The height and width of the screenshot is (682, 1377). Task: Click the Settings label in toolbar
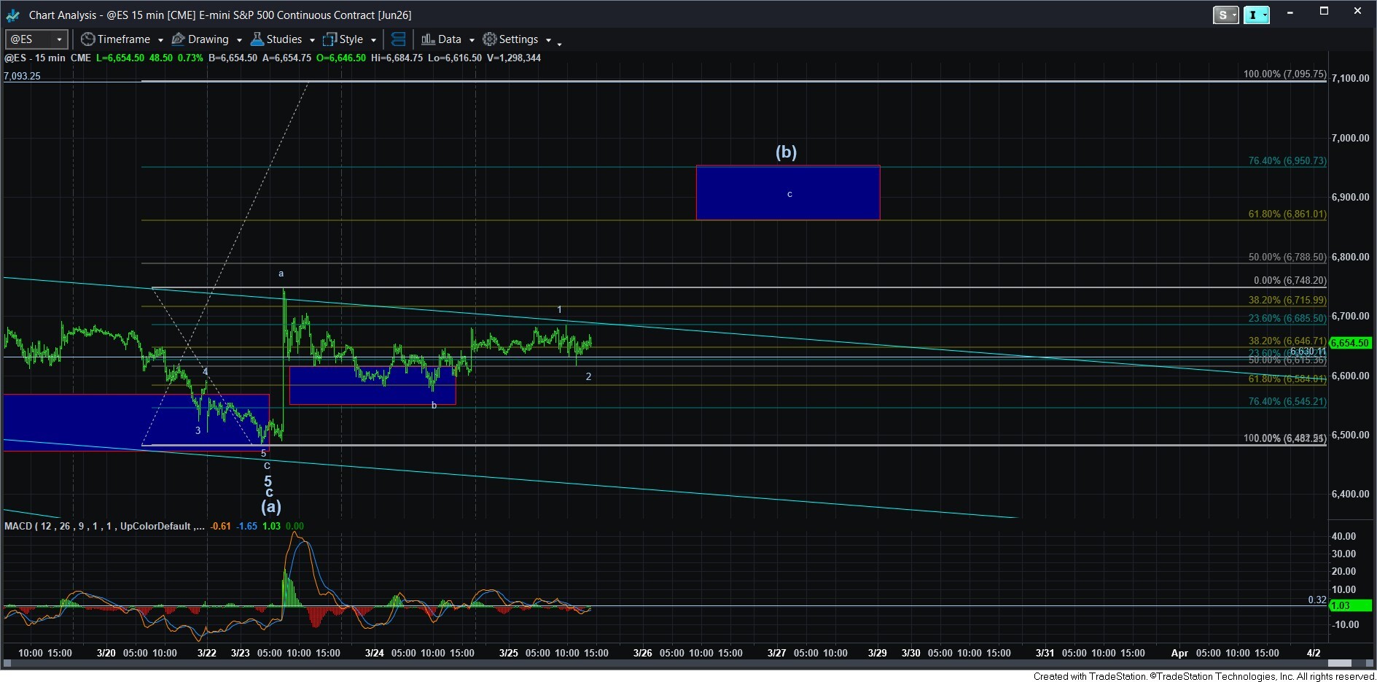(x=518, y=39)
